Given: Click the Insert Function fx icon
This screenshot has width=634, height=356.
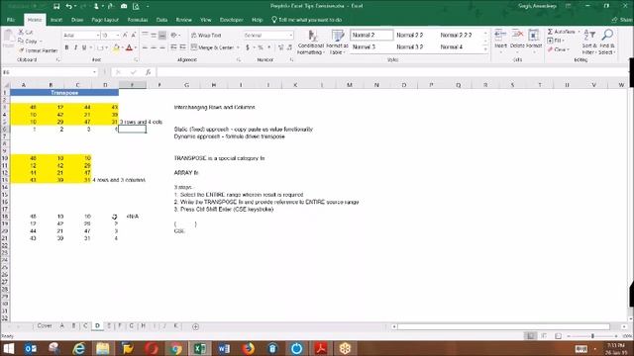Looking at the screenshot, I should pyautogui.click(x=149, y=72).
